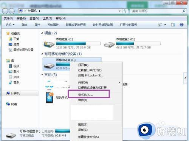Click the 弹出 toolbar button
This screenshot has height=141, width=189.
pyautogui.click(x=25, y=25)
